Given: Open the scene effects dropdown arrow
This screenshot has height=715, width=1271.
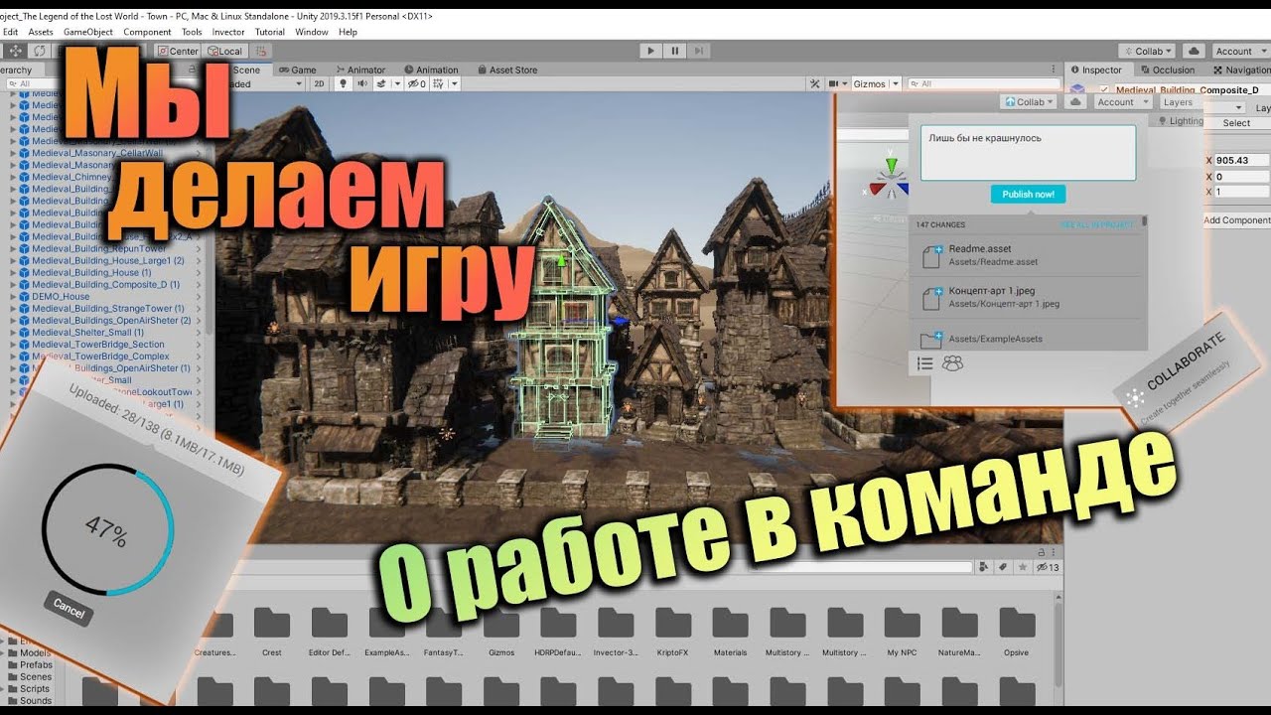Looking at the screenshot, I should [397, 84].
